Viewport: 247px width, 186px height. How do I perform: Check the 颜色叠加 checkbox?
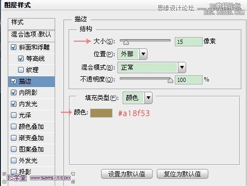click(13, 127)
